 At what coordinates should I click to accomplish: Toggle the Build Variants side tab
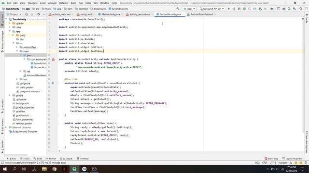2,126
